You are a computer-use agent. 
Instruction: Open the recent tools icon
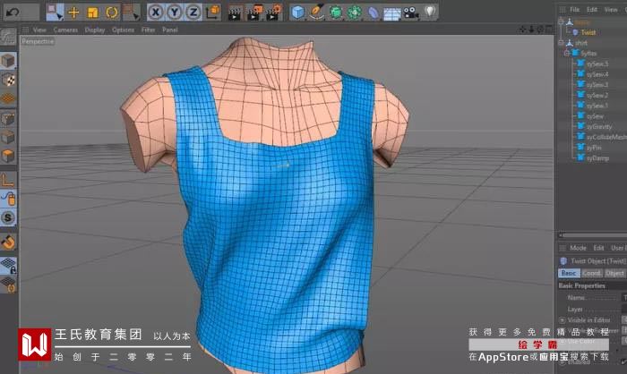[x=131, y=12]
